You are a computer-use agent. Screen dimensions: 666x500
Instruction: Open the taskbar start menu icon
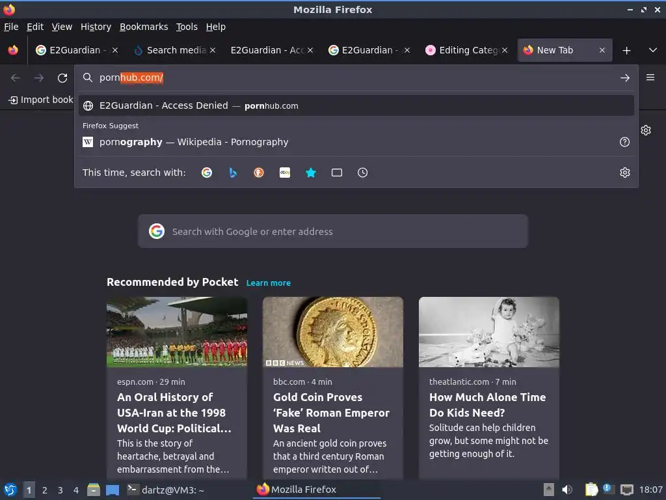tap(10, 490)
